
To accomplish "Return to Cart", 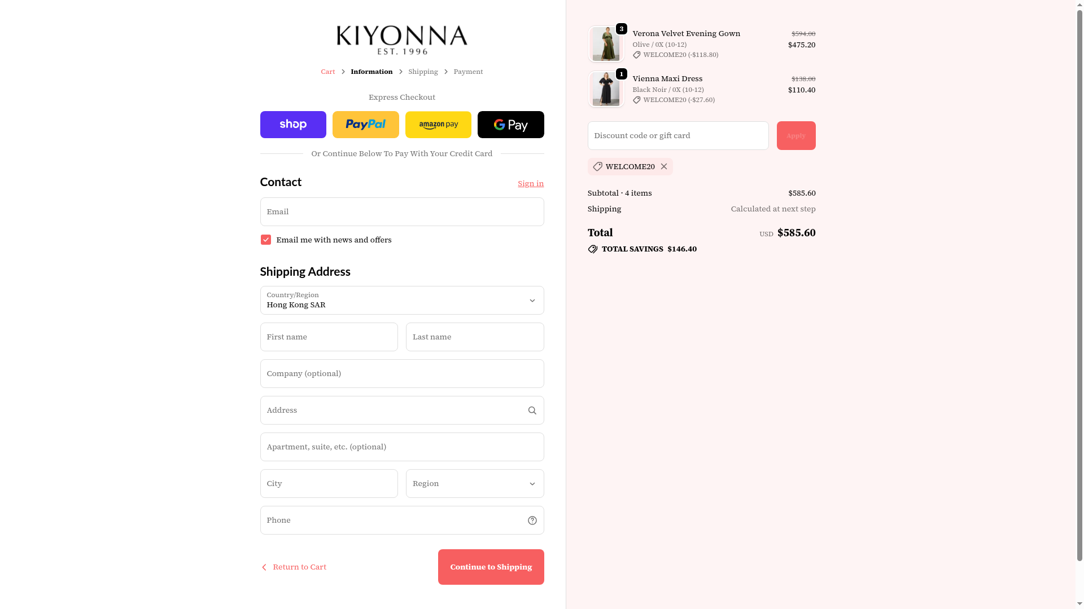I will pos(294,567).
